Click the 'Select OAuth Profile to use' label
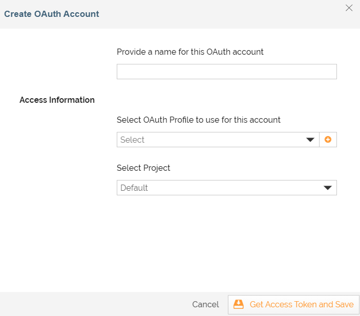Viewport: 360px width, 316px height. [198, 120]
